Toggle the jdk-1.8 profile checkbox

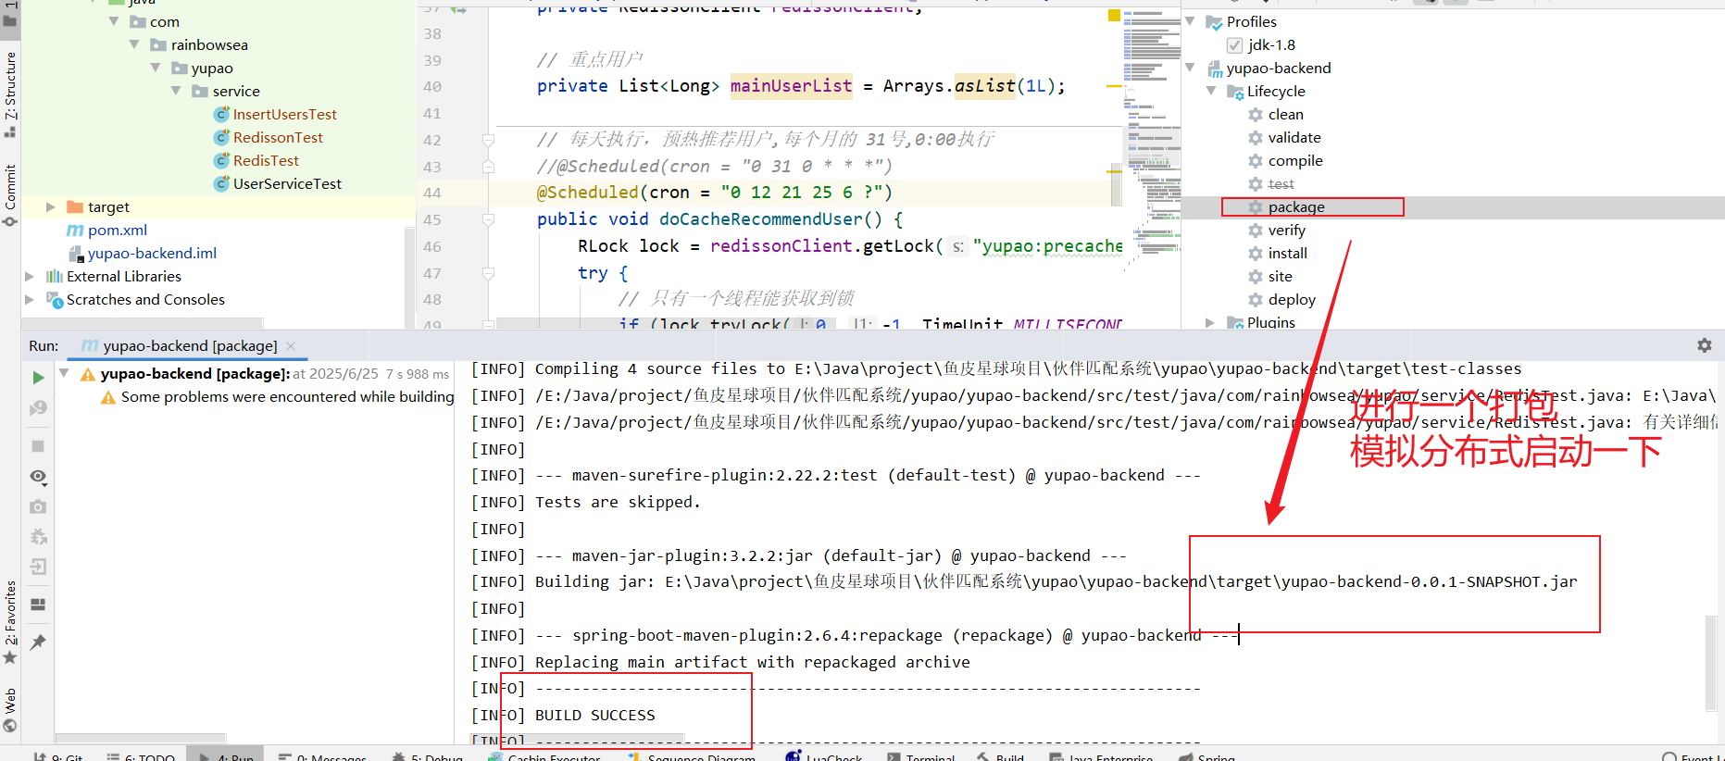[x=1234, y=45]
